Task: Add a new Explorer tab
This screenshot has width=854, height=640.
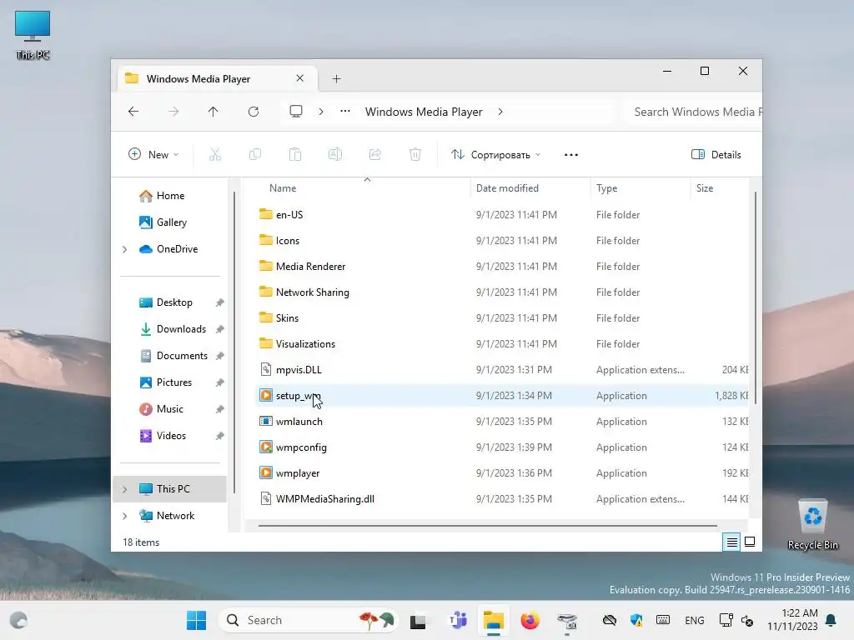Action: pyautogui.click(x=337, y=79)
